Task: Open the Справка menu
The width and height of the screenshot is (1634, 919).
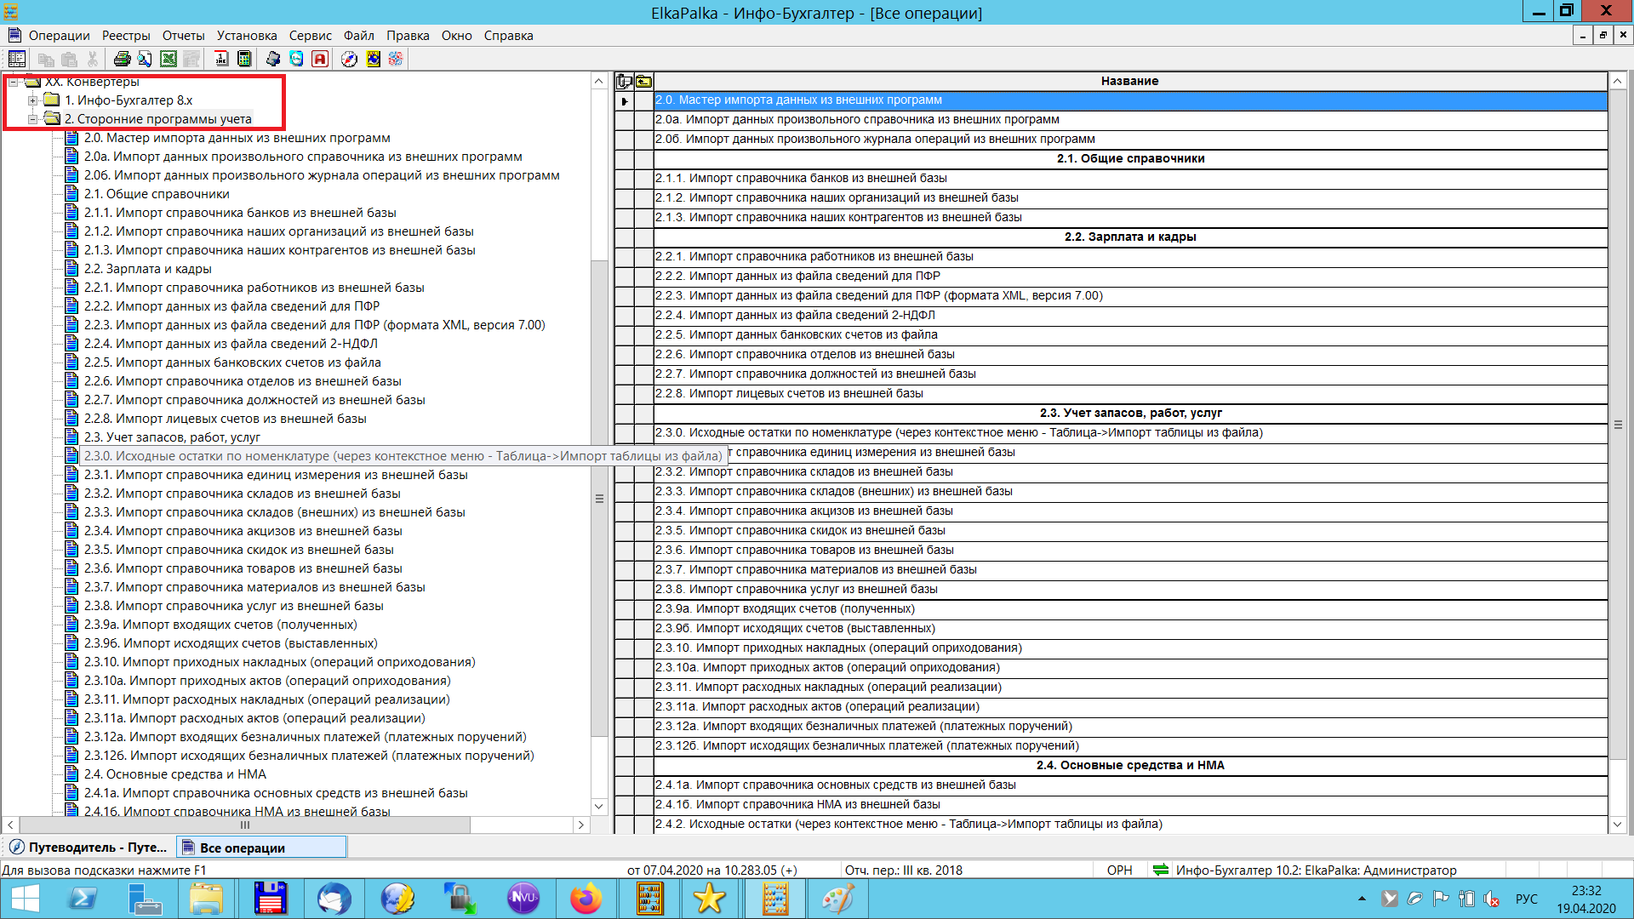Action: (x=509, y=36)
